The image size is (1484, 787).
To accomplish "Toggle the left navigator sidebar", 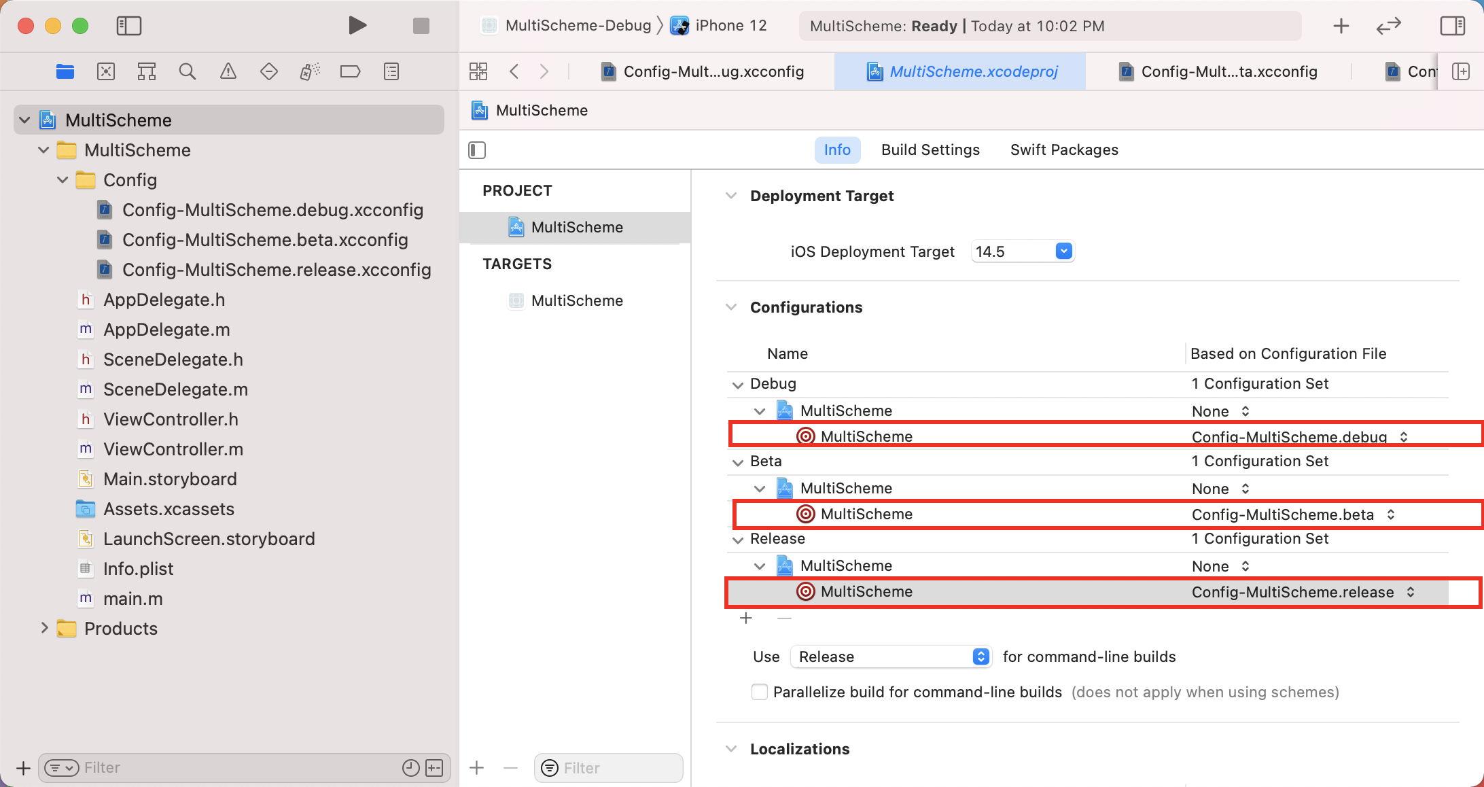I will [128, 26].
